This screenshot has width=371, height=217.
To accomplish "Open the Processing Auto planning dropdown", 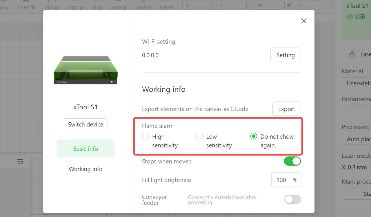I will point(357,139).
